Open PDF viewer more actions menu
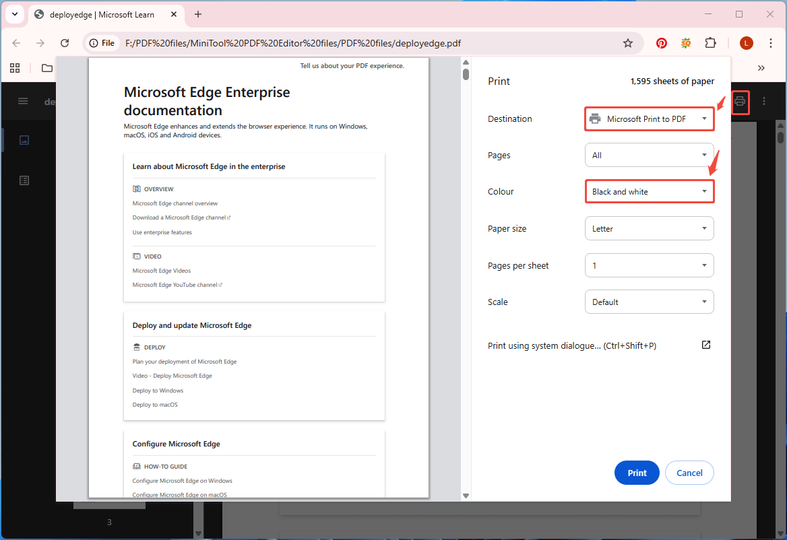 point(764,102)
